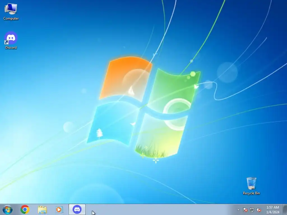Select the Computer desktop icon
This screenshot has width=287, height=215.
pos(11,12)
